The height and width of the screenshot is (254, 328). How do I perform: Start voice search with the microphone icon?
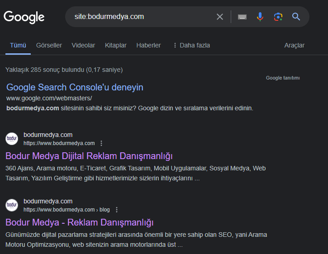click(260, 17)
